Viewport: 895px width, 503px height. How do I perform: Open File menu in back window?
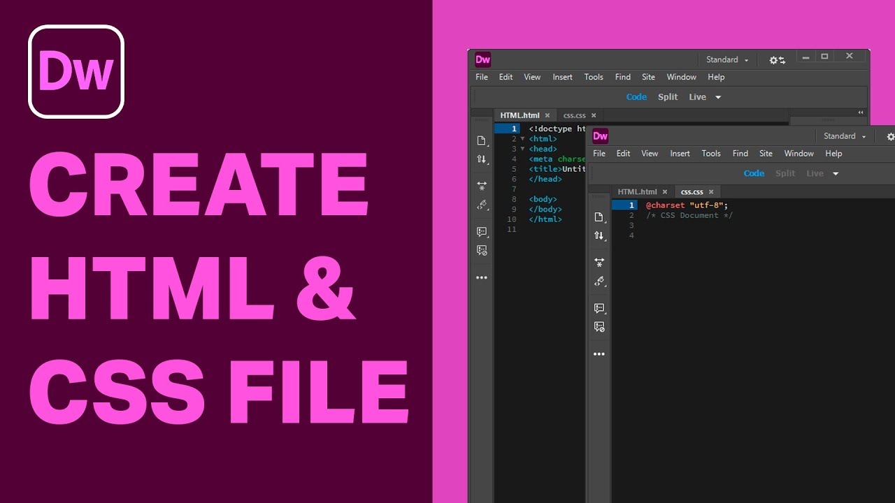[x=482, y=78]
